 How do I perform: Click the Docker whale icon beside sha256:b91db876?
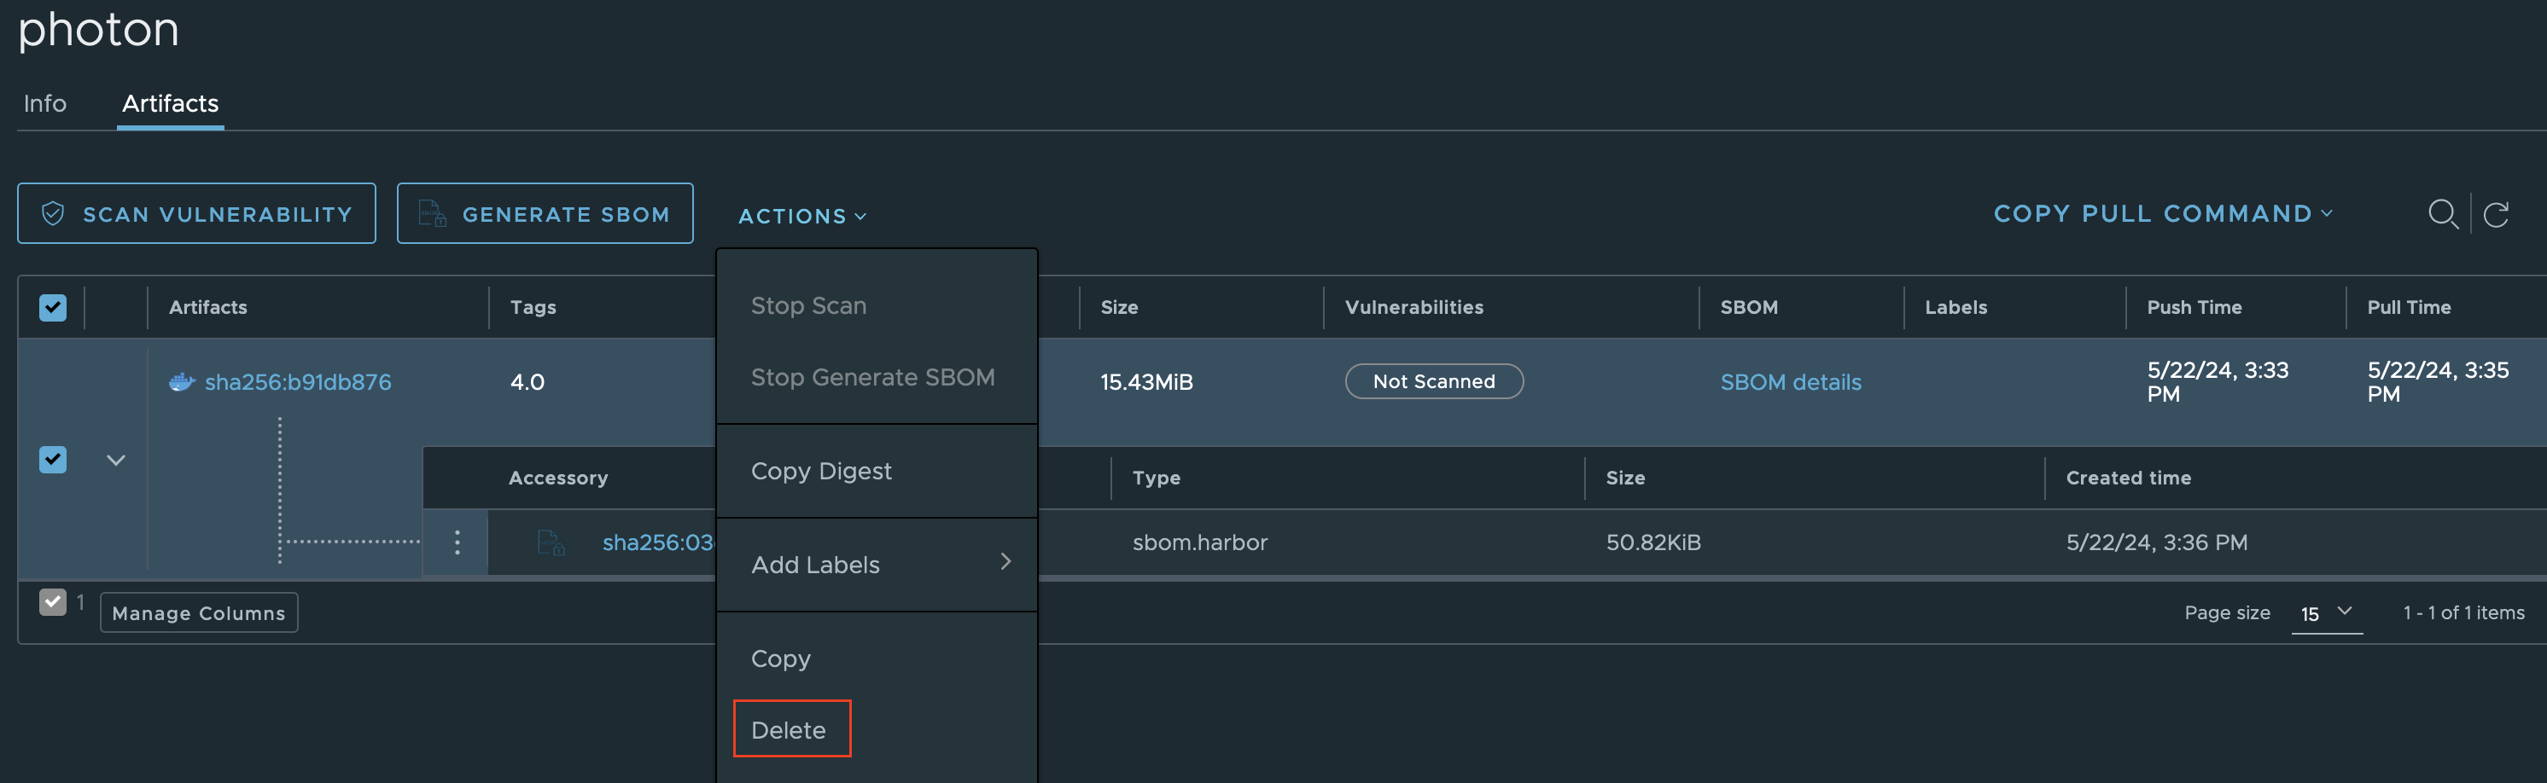[x=181, y=380]
